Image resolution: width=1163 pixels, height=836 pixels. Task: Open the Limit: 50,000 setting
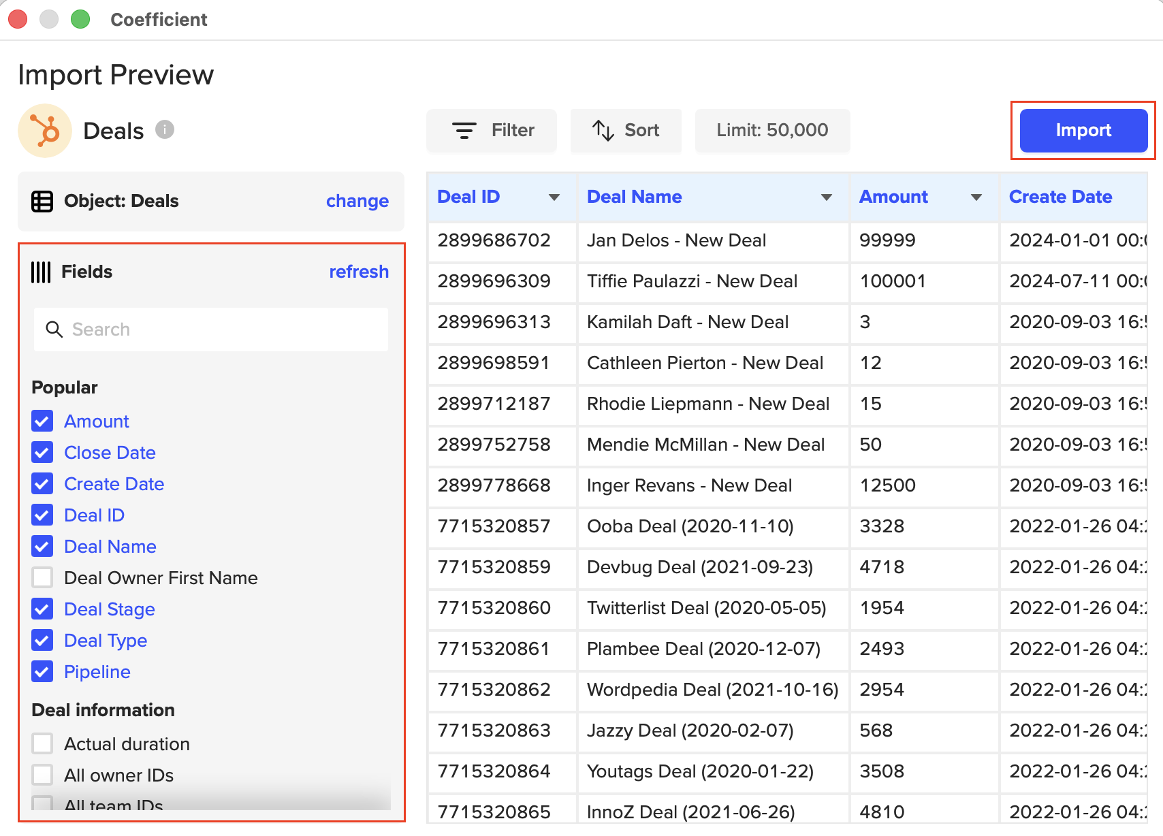[x=772, y=131]
